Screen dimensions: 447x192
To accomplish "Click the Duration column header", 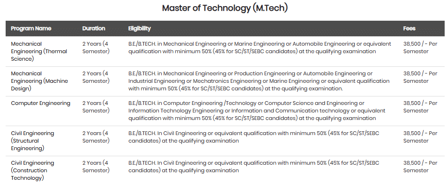I will click(94, 29).
